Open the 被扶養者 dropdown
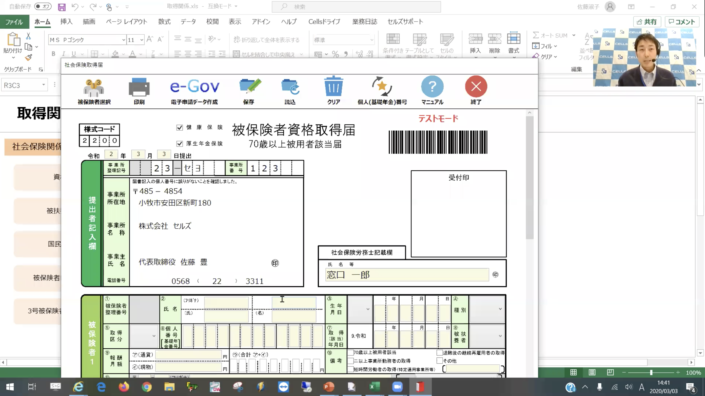Viewport: 705px width, 396px height. tap(487, 336)
